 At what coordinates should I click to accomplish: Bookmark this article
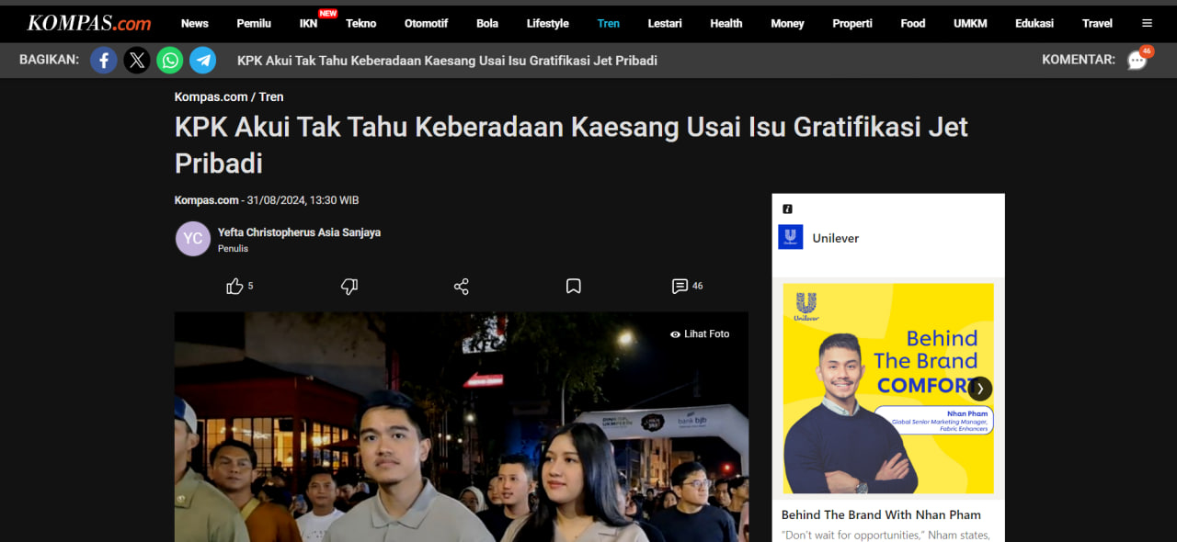click(x=574, y=287)
